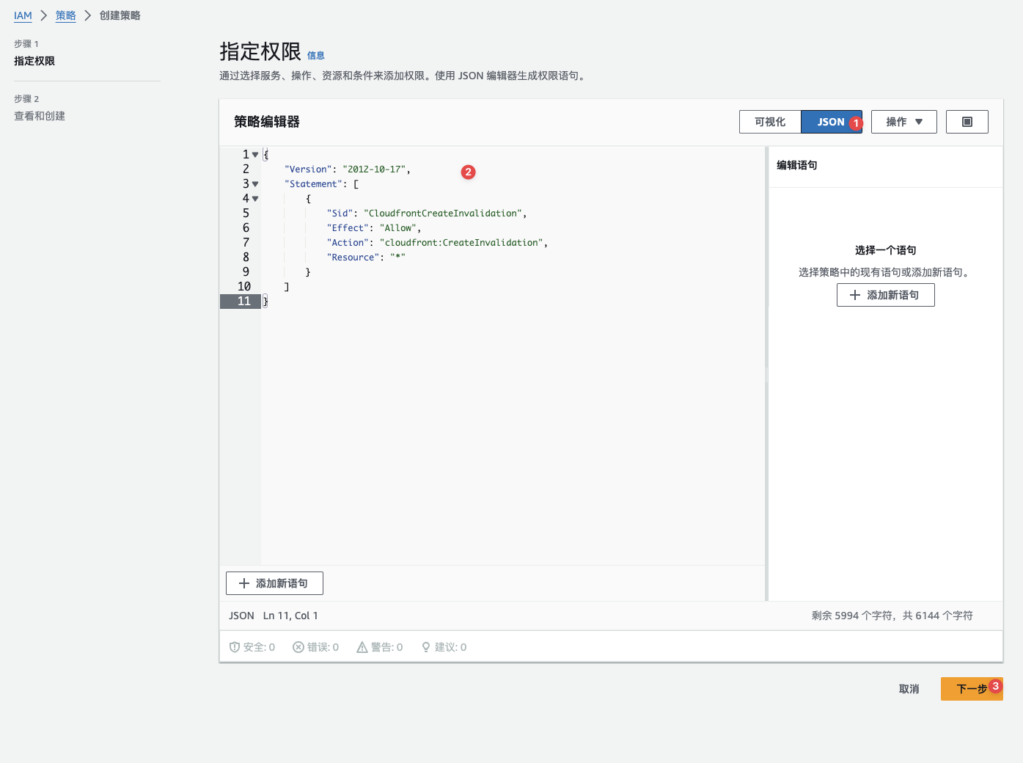
Task: Click line number 5 in the gutter
Action: pos(246,213)
